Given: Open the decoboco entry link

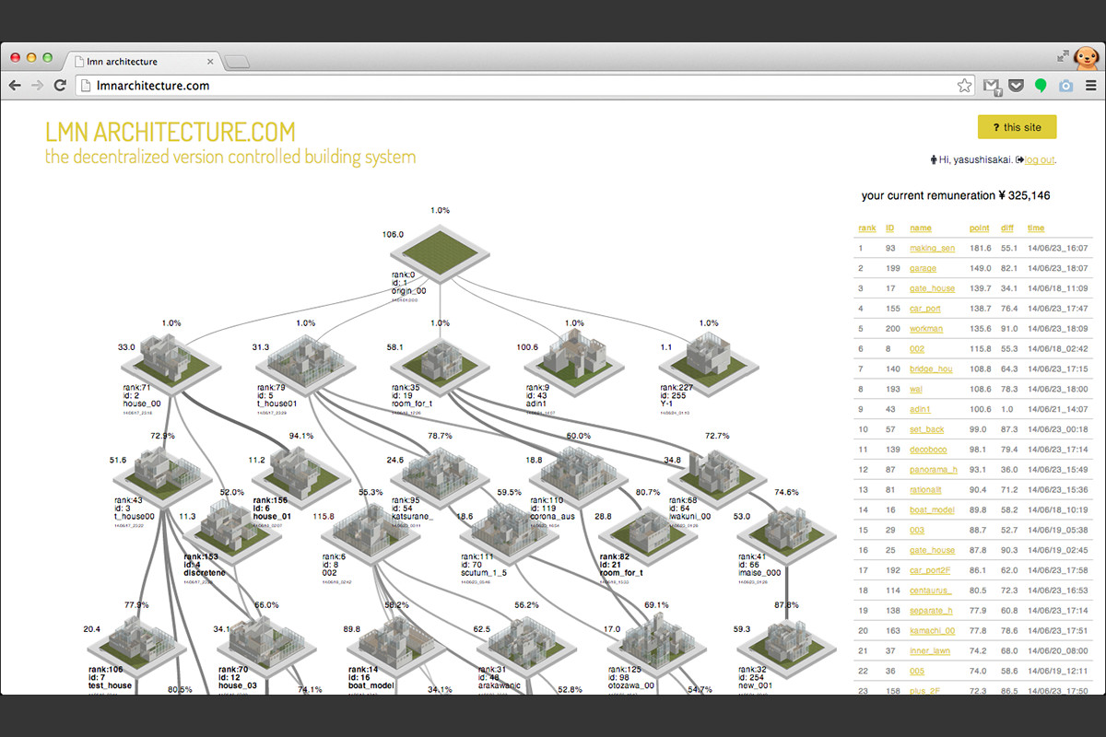Looking at the screenshot, I should point(929,449).
